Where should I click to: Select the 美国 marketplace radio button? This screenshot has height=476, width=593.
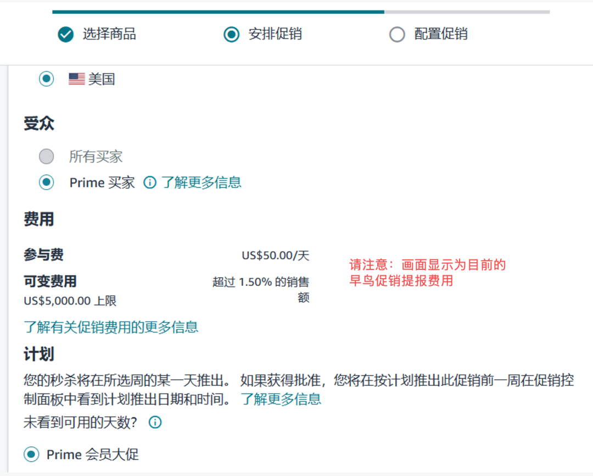pyautogui.click(x=47, y=79)
